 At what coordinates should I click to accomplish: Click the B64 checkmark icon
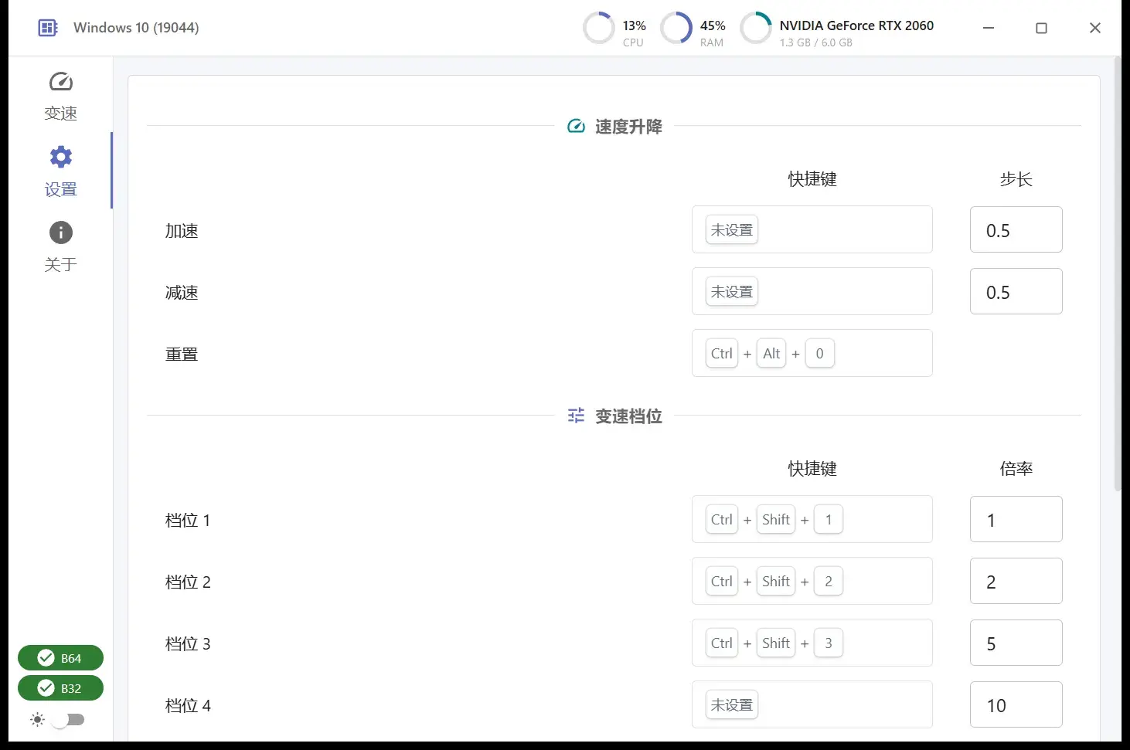(46, 658)
